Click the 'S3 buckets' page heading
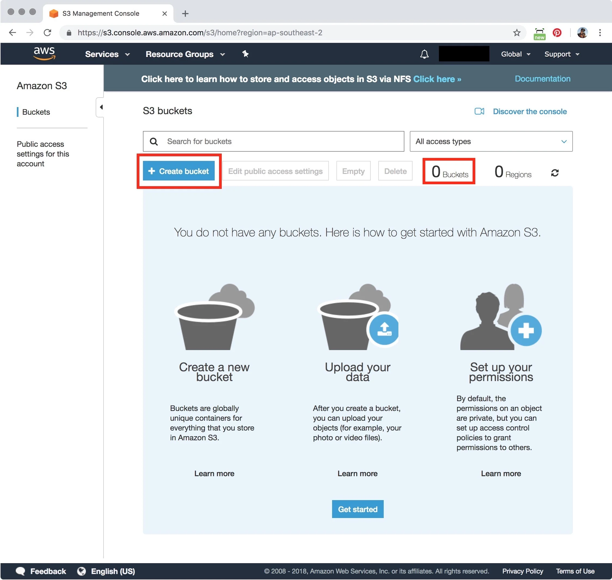 point(167,111)
